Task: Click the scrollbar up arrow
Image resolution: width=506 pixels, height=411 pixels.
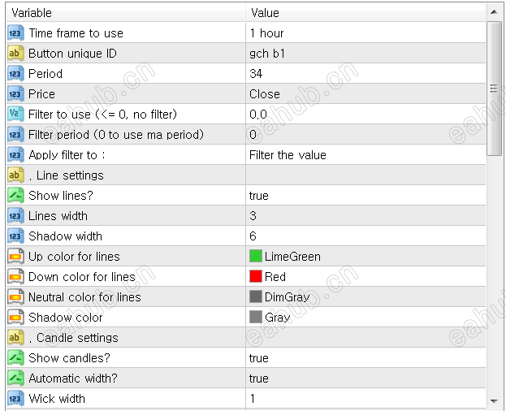Action: 494,12
